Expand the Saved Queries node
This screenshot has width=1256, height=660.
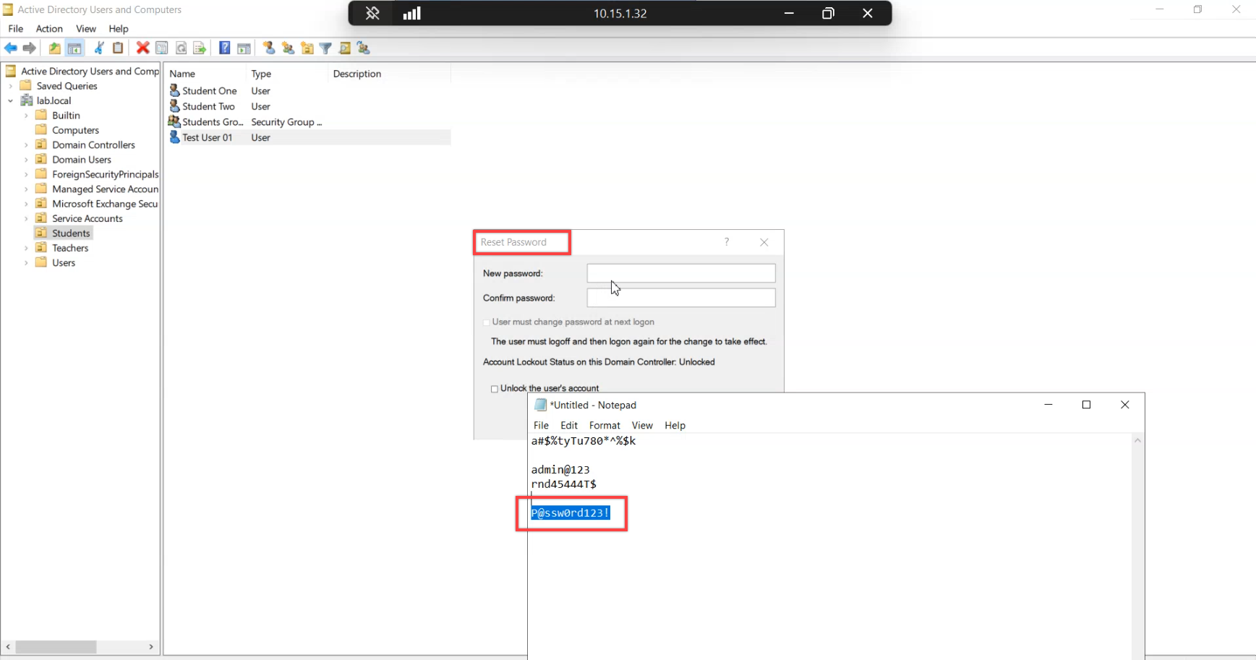(x=11, y=86)
